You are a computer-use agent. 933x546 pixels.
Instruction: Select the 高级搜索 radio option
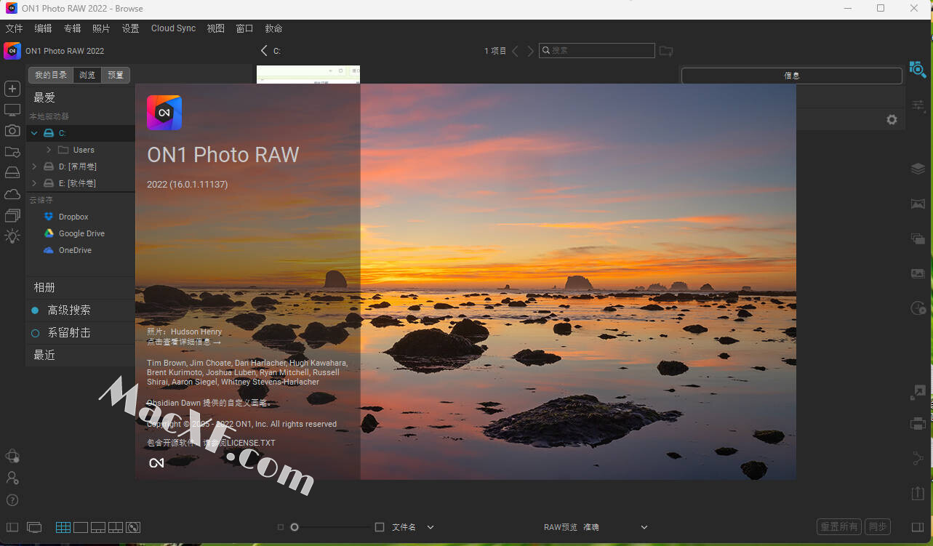coord(35,310)
